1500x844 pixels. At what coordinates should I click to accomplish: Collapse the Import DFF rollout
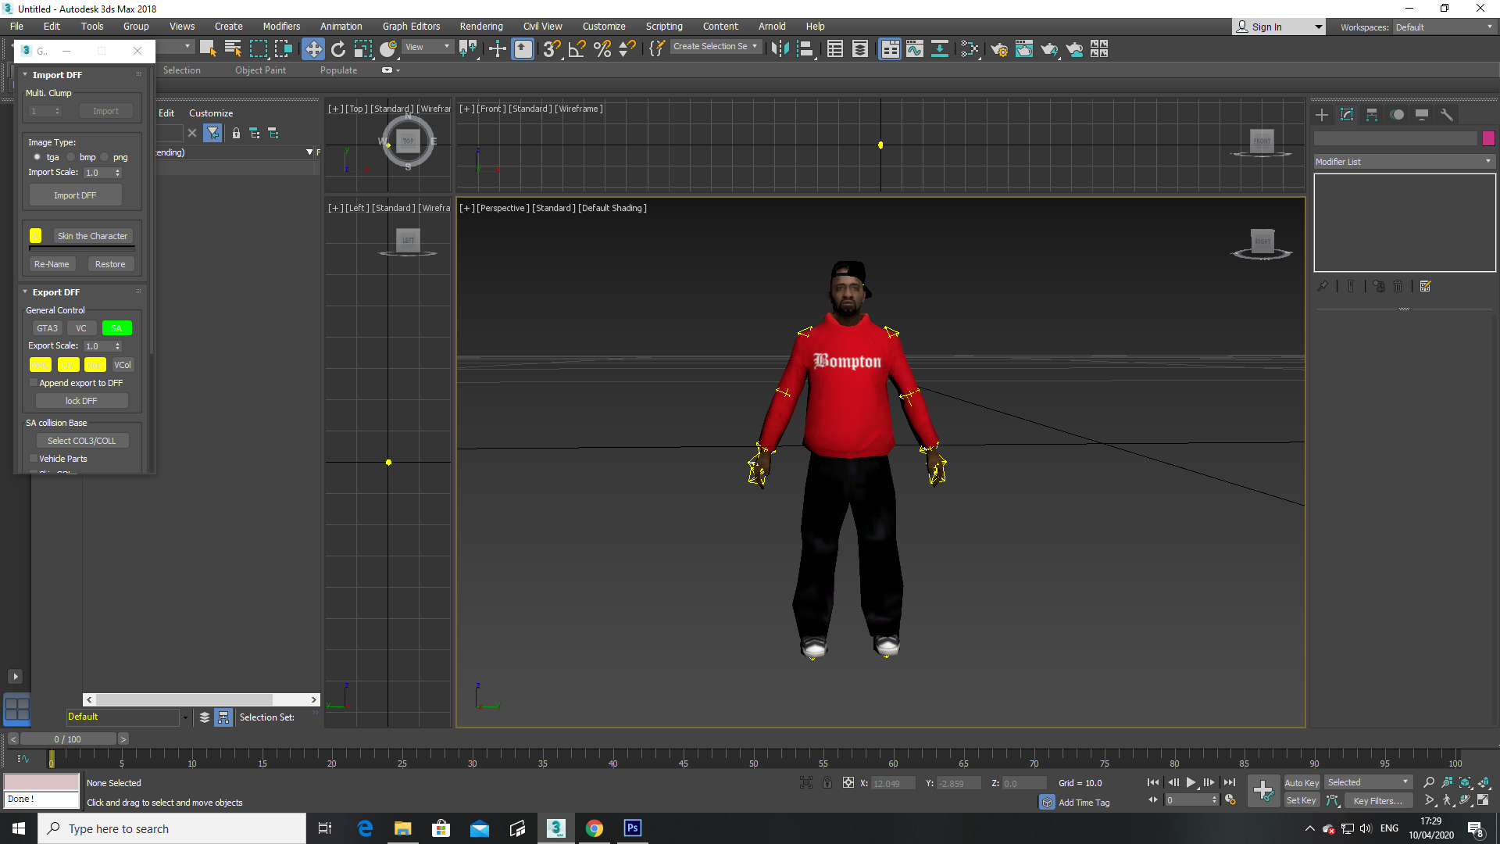(x=56, y=75)
